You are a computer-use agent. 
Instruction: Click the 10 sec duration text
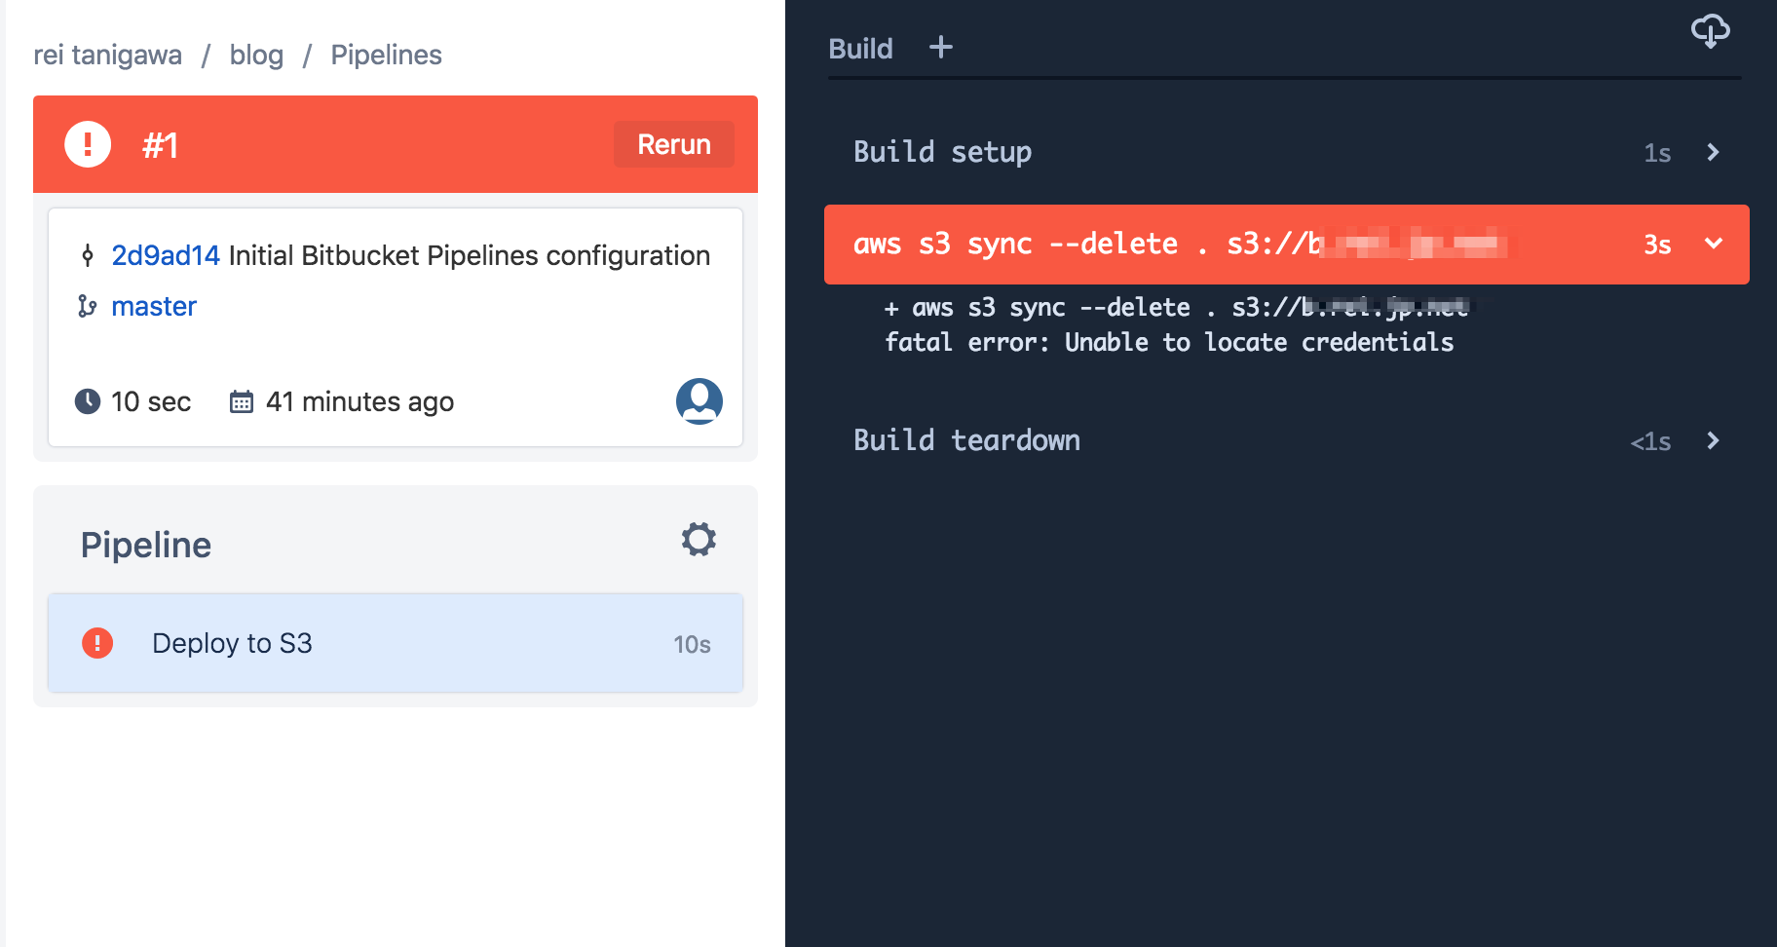151,401
